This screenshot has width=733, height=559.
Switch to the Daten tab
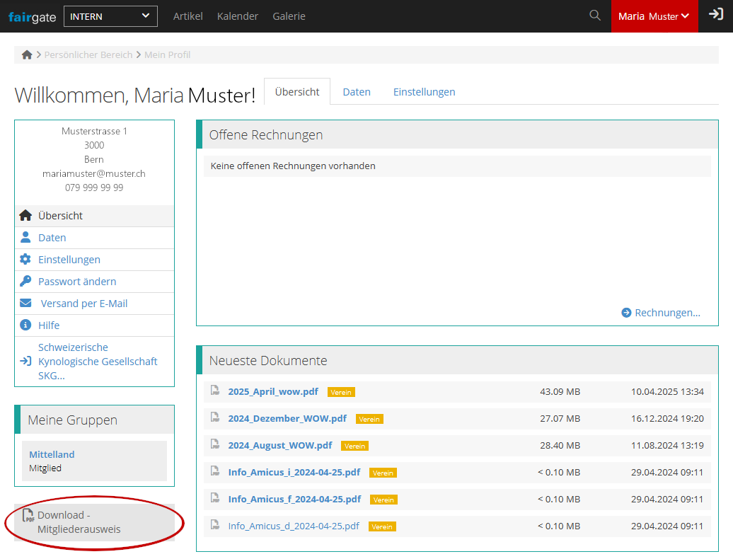357,92
